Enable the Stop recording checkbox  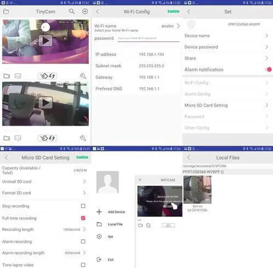83,206
